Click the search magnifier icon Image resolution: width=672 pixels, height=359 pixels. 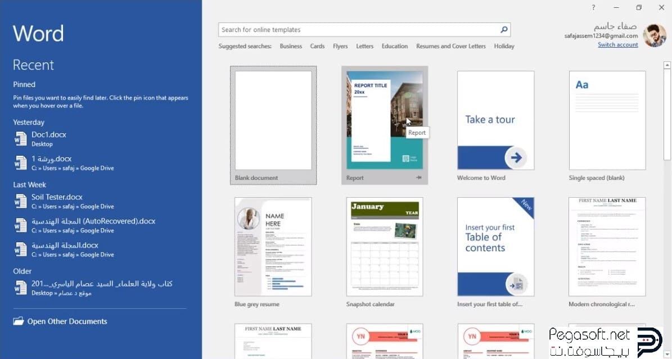504,30
